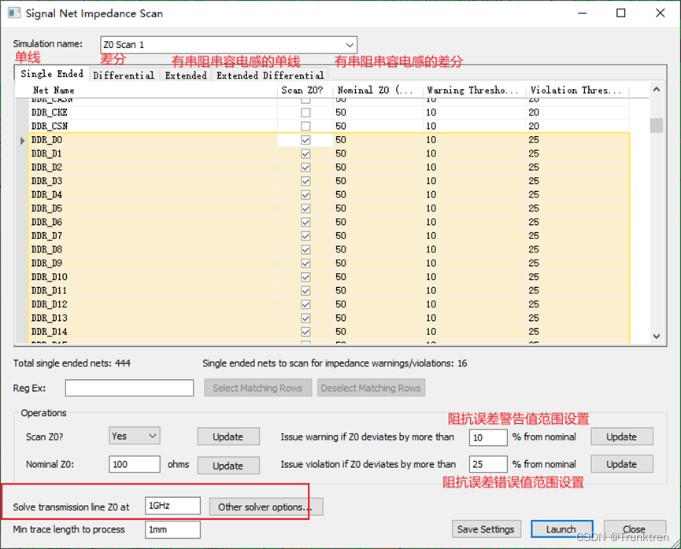Click Update beside Nominal Z0

228,465
